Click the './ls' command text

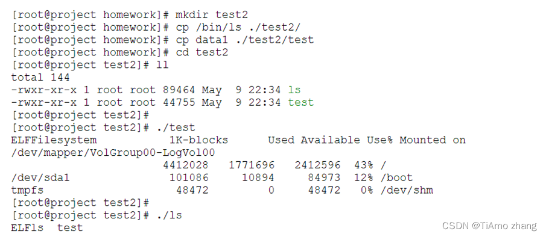pyautogui.click(x=169, y=215)
